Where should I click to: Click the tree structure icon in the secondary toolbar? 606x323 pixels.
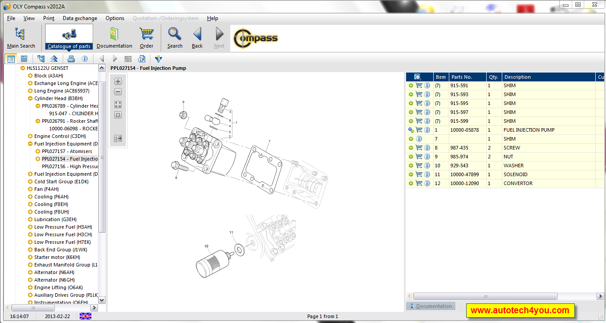coord(41,58)
